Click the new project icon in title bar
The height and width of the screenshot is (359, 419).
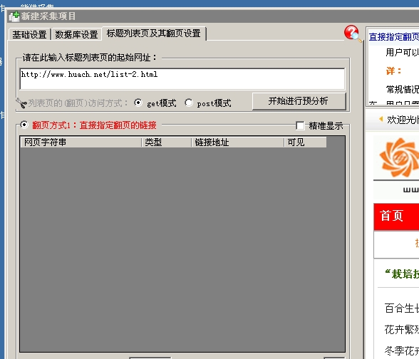14,16
